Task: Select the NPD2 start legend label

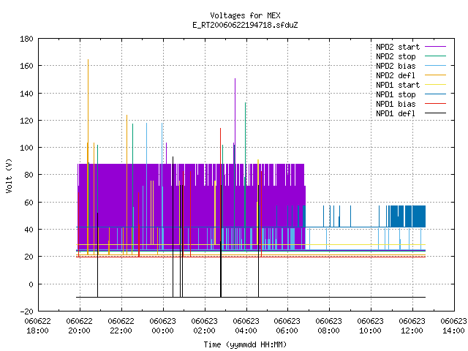Action: [398, 47]
